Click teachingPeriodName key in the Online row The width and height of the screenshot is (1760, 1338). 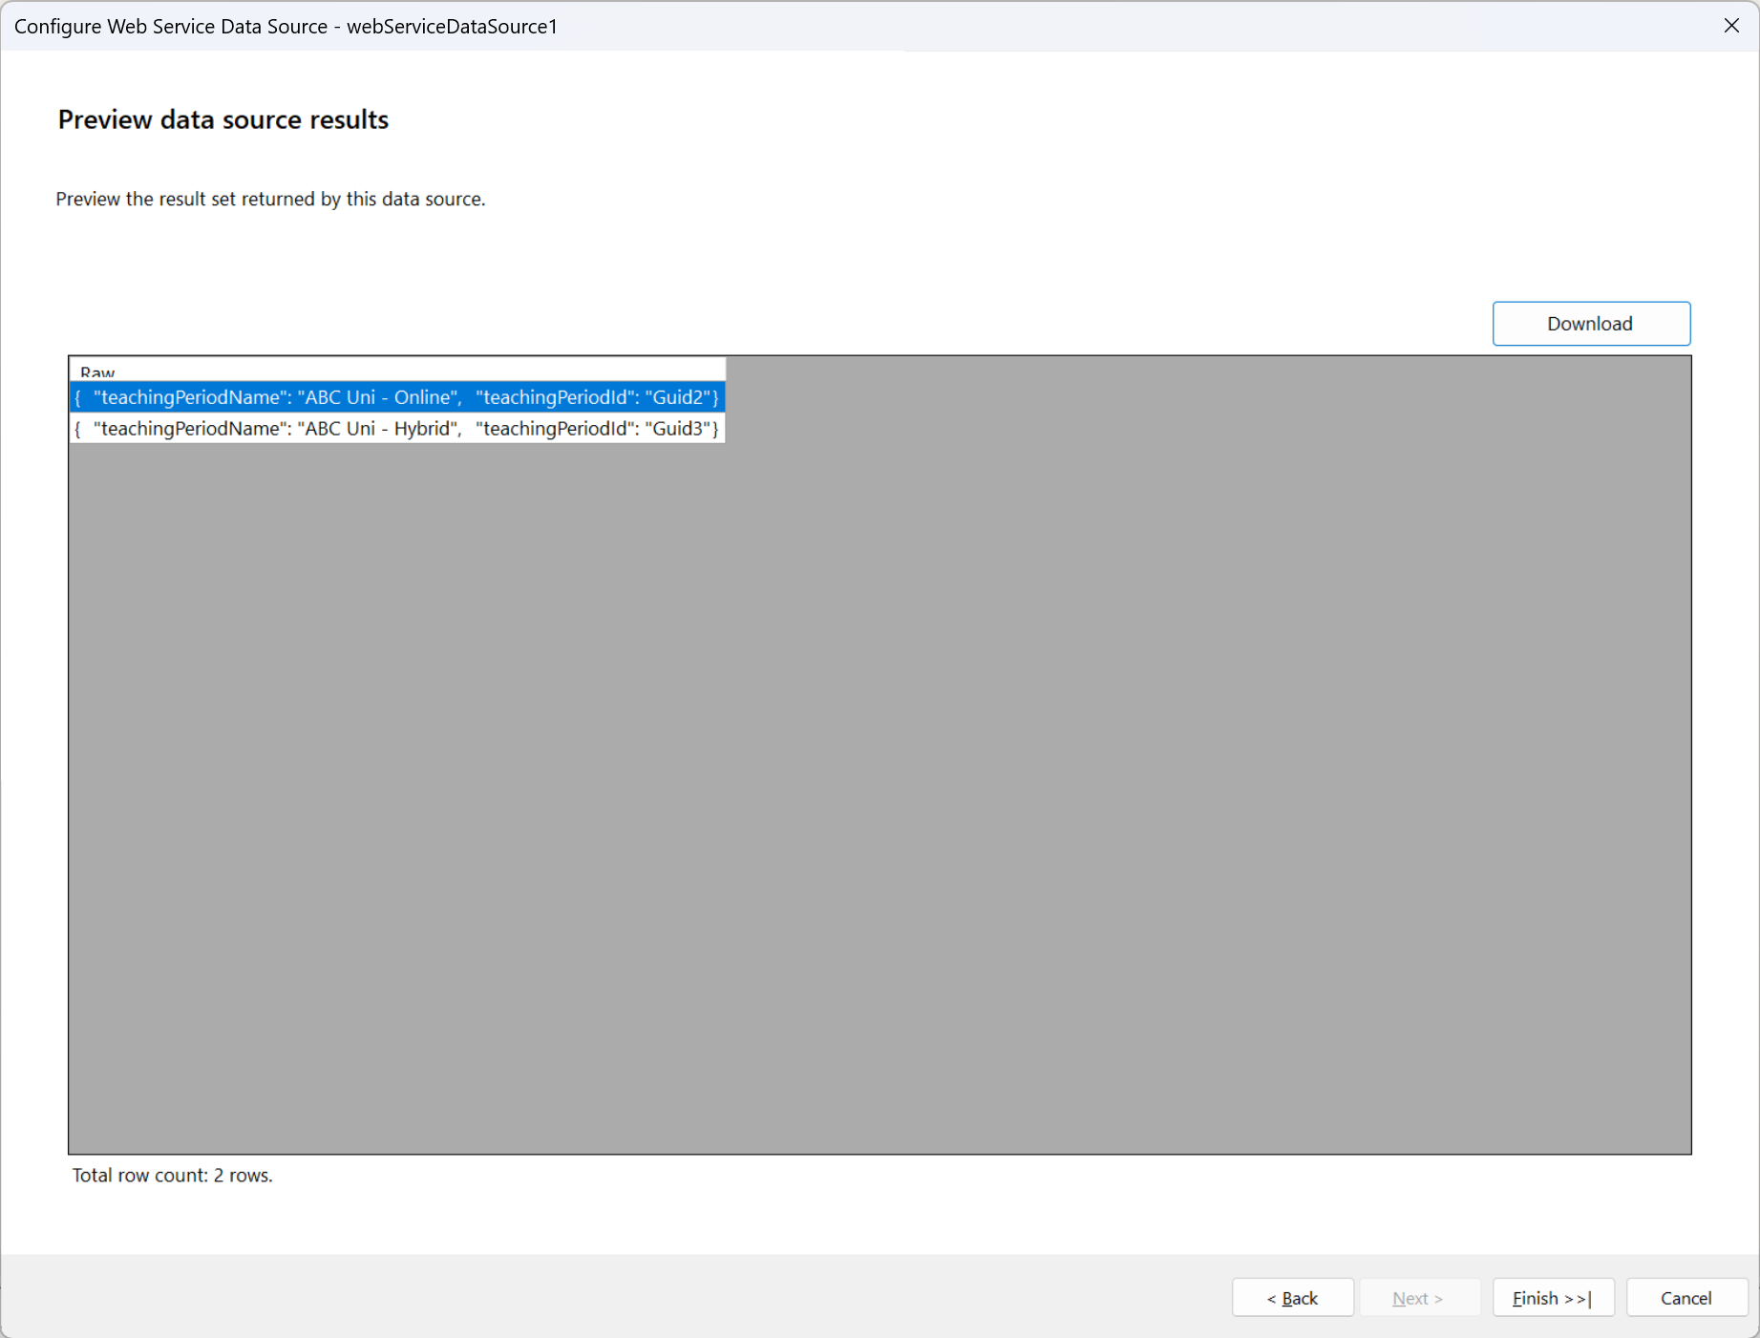click(191, 397)
